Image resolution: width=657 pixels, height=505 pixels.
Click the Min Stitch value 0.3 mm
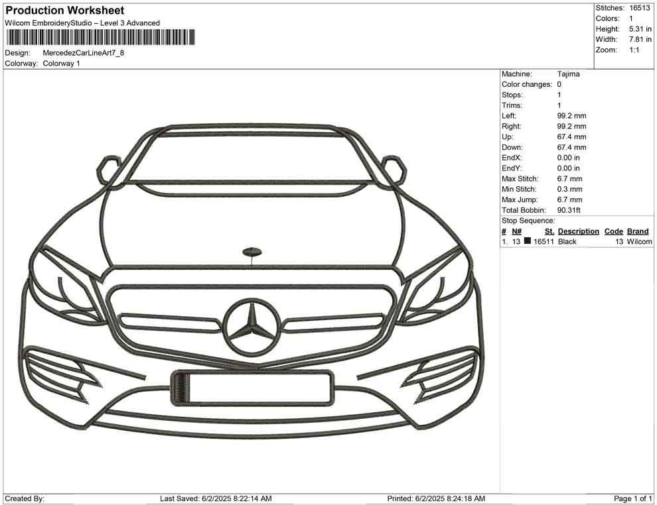click(x=569, y=189)
